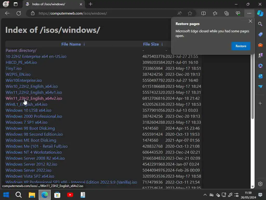This screenshot has height=200, width=266.
Task: Click the Restore button
Action: point(241,46)
